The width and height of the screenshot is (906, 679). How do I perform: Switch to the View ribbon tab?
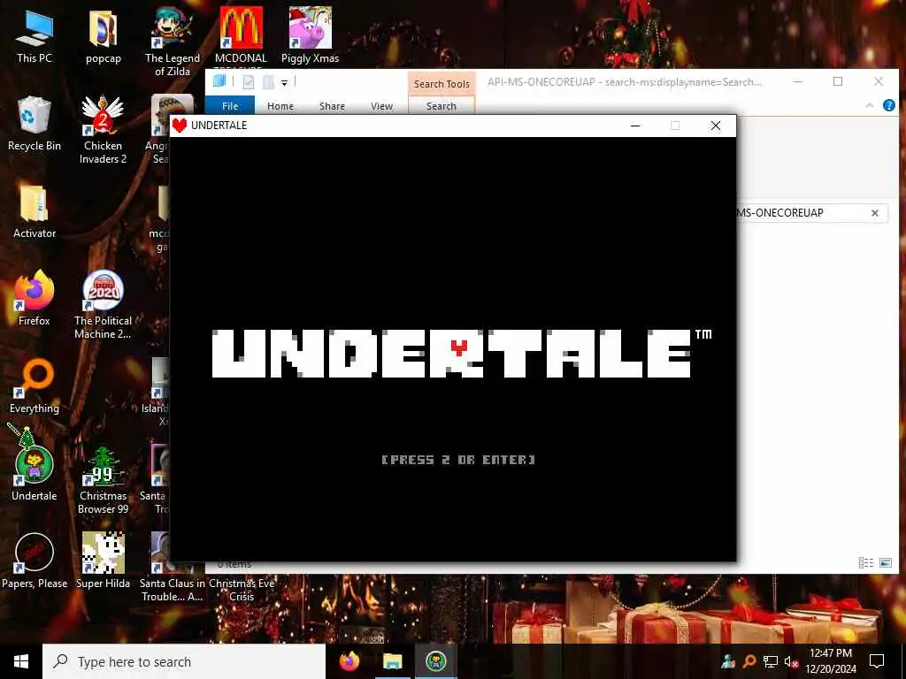click(x=381, y=106)
